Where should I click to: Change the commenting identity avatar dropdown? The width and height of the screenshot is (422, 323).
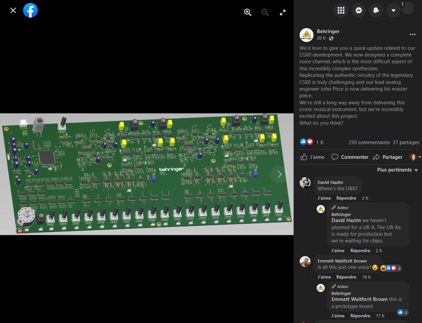point(415,157)
